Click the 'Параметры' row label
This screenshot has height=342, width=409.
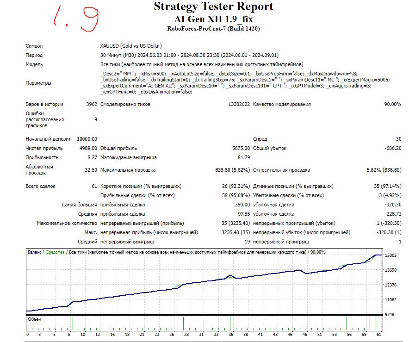[x=38, y=83]
